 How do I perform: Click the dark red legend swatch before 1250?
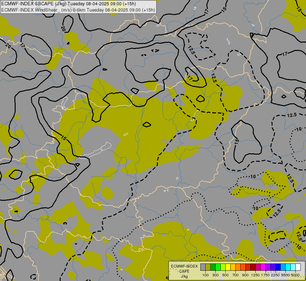tap(253, 267)
